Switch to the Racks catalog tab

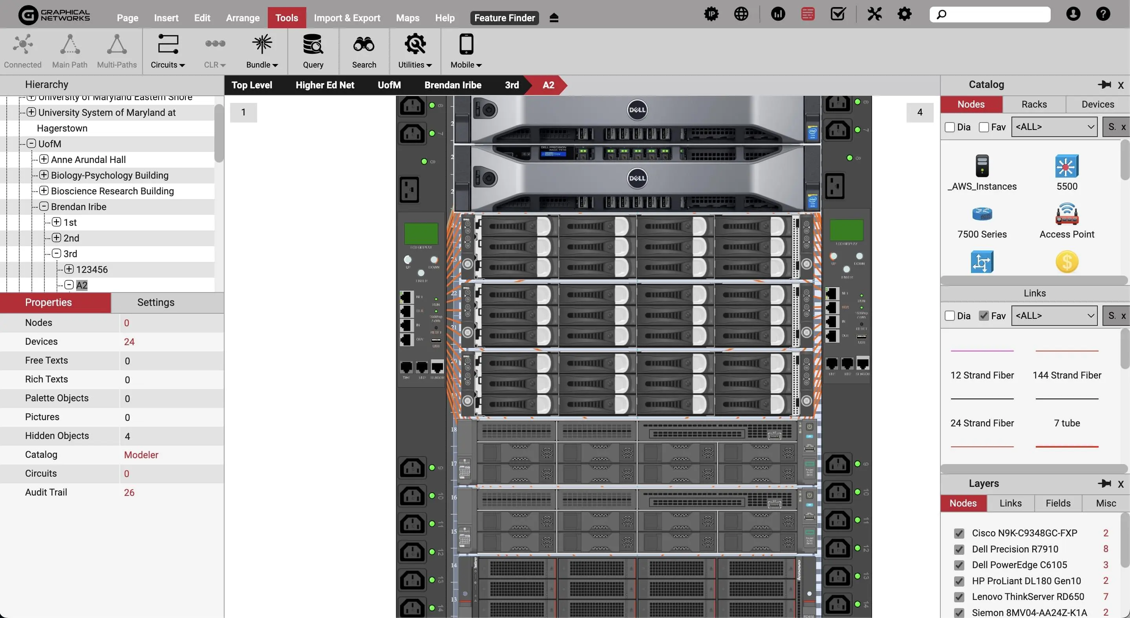click(x=1033, y=104)
